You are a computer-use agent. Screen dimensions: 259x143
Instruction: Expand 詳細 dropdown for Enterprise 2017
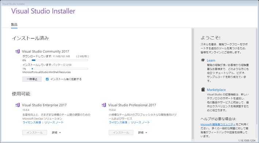[56, 132]
